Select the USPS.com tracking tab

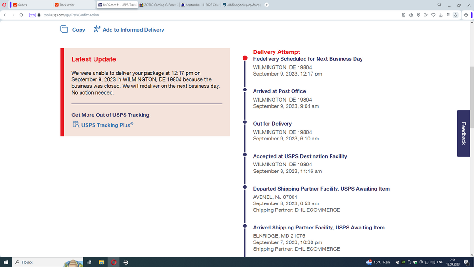pyautogui.click(x=117, y=5)
